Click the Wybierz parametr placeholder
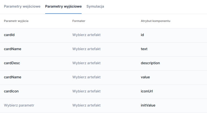 tap(19, 105)
